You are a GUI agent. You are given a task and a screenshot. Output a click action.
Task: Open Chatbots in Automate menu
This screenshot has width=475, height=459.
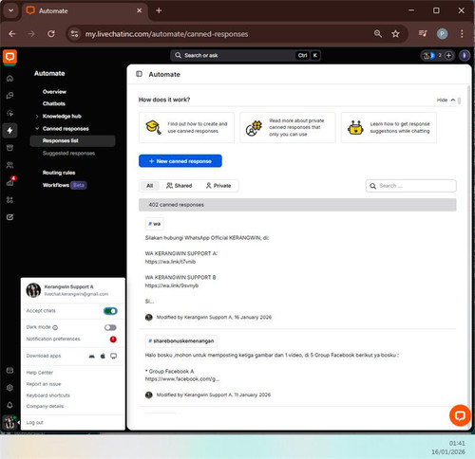click(54, 103)
